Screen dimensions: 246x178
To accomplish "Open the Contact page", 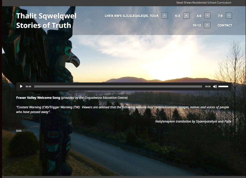I will coord(225,25).
